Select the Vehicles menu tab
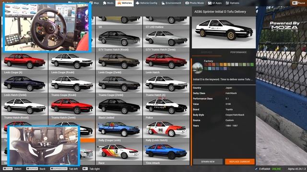 [x=125, y=3]
